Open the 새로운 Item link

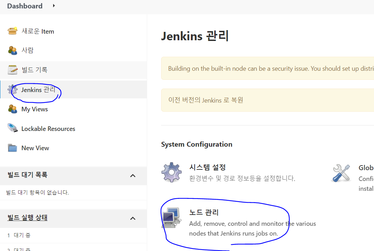tap(38, 31)
